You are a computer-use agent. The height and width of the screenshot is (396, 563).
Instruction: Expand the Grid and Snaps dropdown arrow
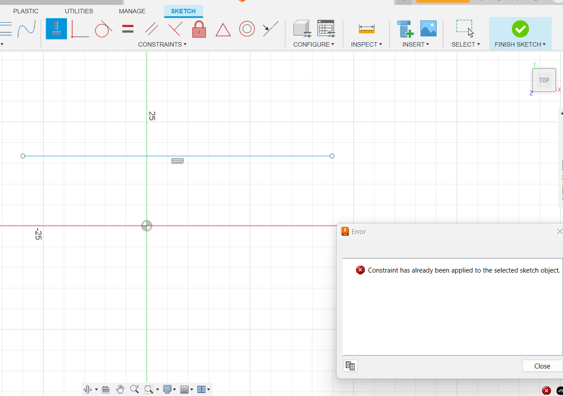click(192, 390)
